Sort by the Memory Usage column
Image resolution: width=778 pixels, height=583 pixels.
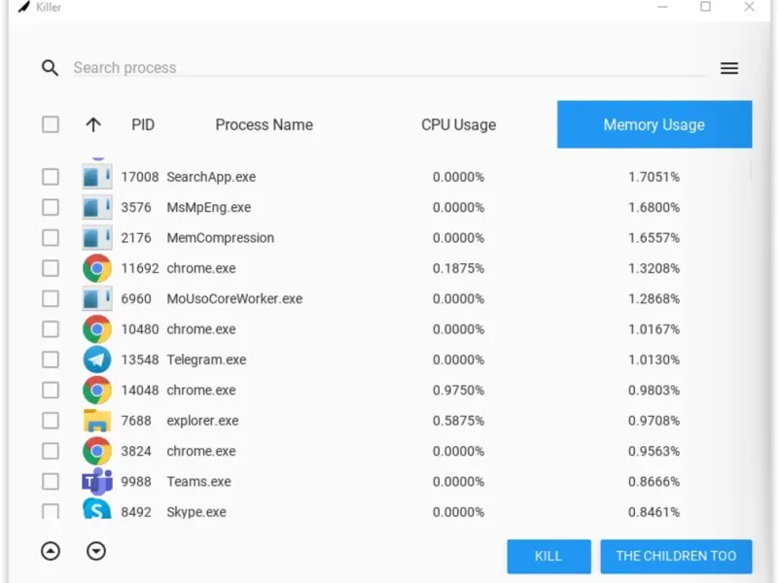pos(654,124)
